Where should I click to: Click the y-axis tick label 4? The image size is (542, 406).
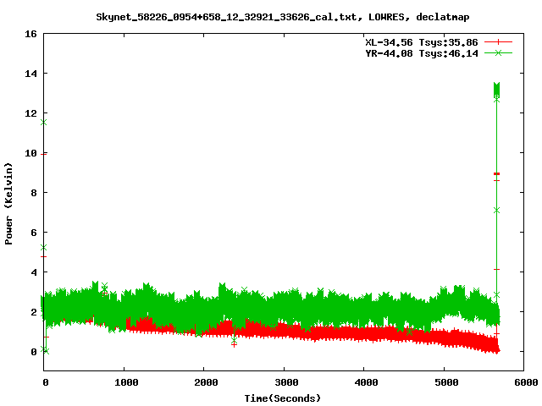tap(34, 272)
